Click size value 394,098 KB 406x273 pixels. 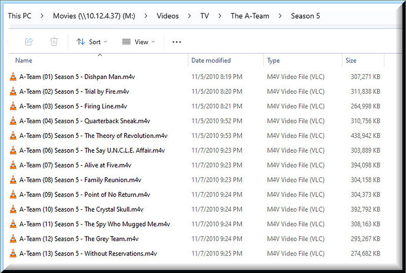[x=365, y=165]
